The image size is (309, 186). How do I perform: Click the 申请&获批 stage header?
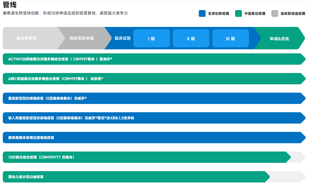pos(279,38)
